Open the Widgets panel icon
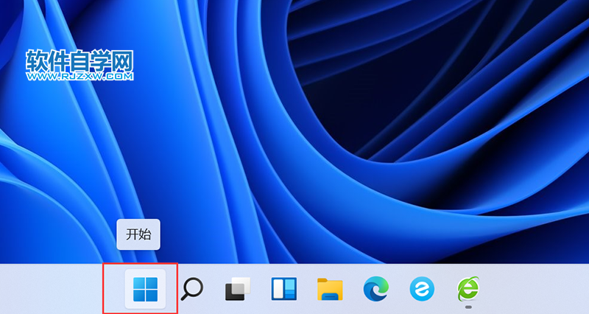 tap(284, 289)
